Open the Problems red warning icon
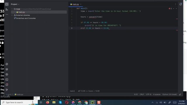Viewport: 187px width, 105px height. tap(7, 85)
